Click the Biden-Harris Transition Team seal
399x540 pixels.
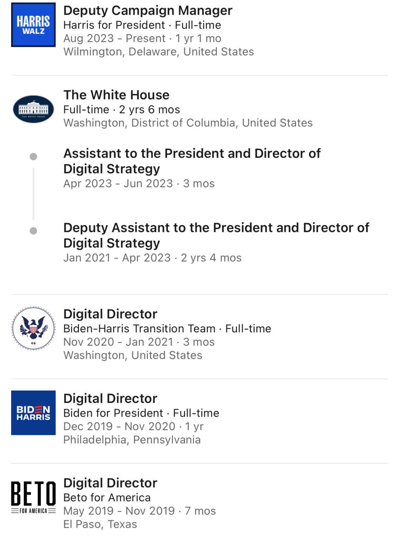pos(33,328)
